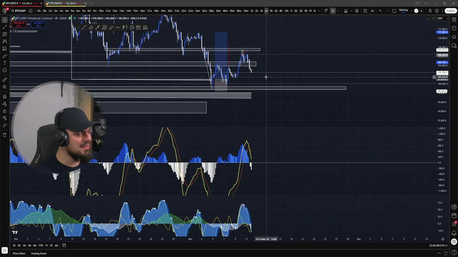Select the Measure ruler tool
458x257 pixels.
click(x=5, y=80)
